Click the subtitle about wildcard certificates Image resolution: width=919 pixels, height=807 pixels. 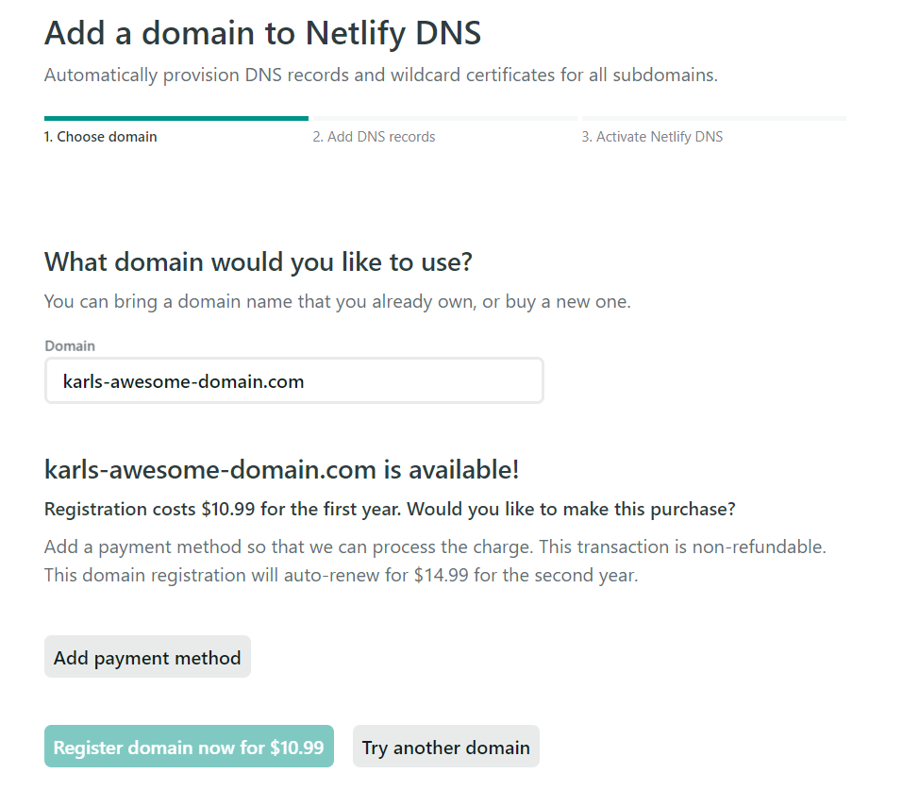tap(380, 75)
